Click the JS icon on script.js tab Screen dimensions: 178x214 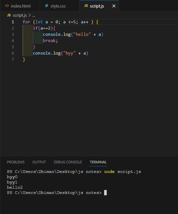click(86, 6)
